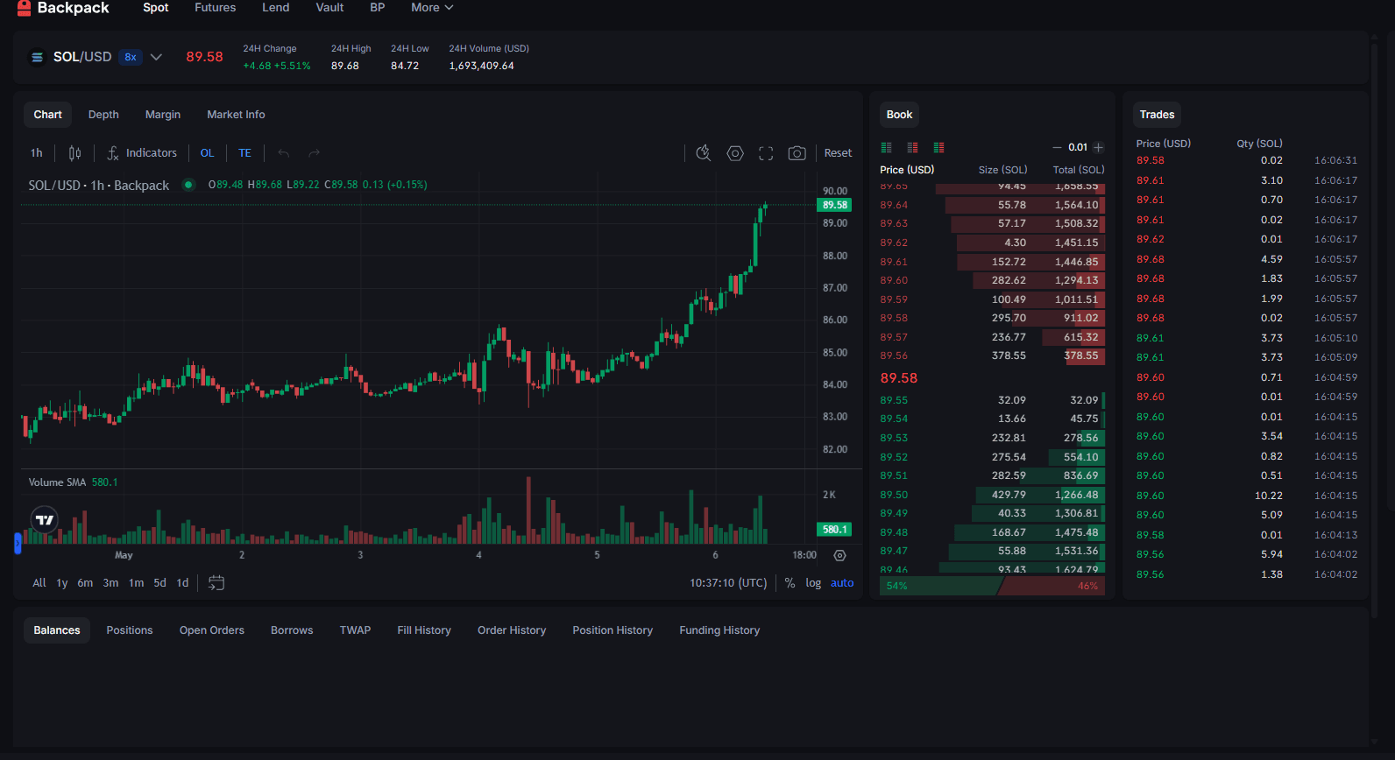Image resolution: width=1395 pixels, height=760 pixels.
Task: Open the Borrows tab
Action: [292, 630]
